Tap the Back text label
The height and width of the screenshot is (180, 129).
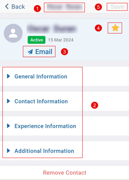[18, 6]
